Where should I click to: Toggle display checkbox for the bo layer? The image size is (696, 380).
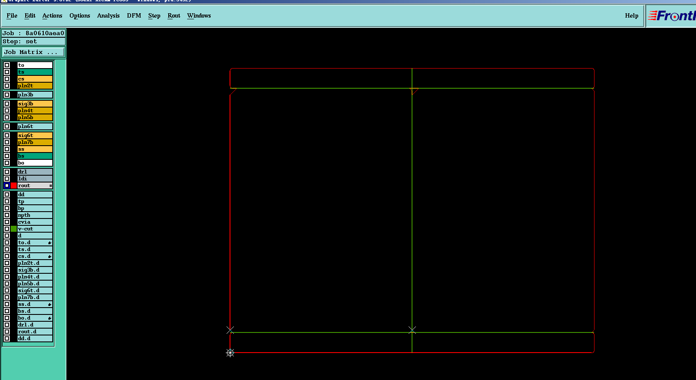pos(7,163)
